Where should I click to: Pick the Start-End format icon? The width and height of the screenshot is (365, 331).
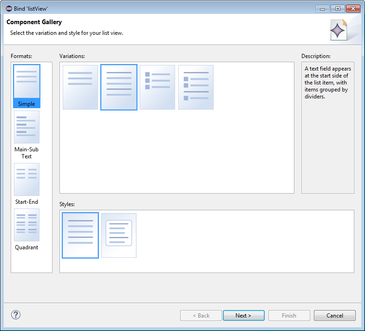pos(26,180)
